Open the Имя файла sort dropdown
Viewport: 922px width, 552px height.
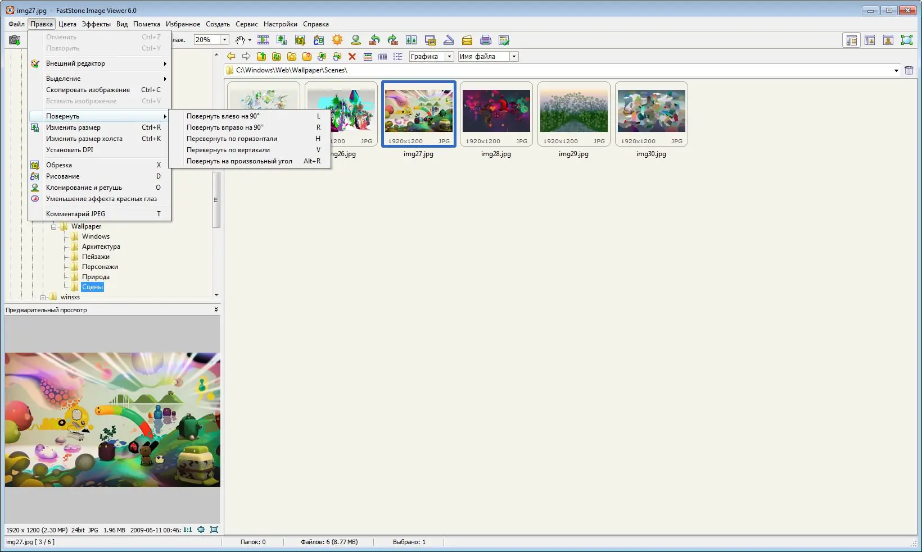tap(514, 56)
